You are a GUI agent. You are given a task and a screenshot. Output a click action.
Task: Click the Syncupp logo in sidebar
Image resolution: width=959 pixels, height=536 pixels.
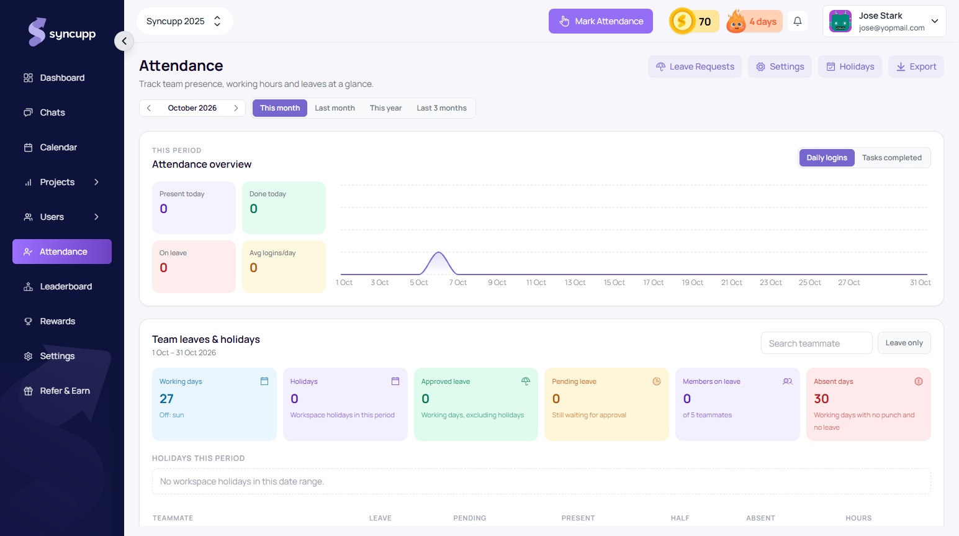62,32
